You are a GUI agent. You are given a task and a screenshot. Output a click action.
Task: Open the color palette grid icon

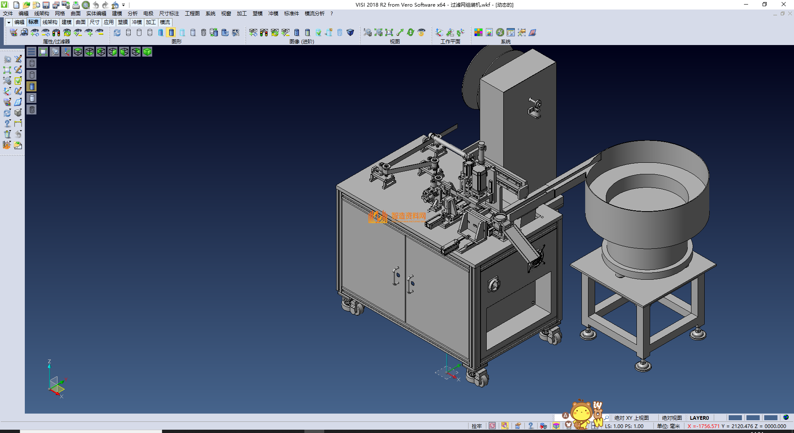tap(478, 32)
